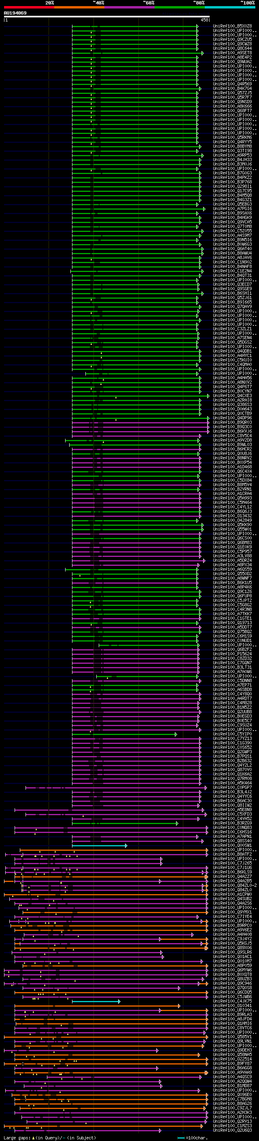Select hit label UniRef100_Q4DP96

click(232, 418)
